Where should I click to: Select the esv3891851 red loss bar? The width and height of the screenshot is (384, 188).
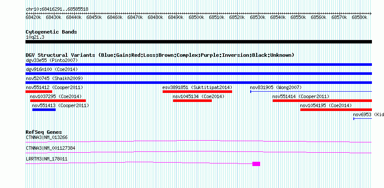click(197, 92)
